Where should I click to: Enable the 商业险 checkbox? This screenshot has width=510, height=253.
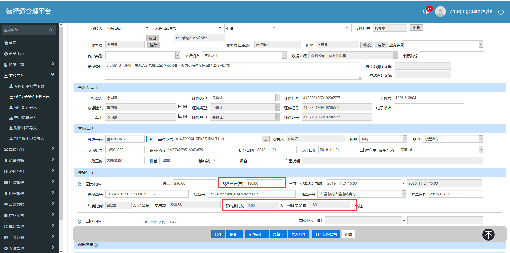click(88, 221)
